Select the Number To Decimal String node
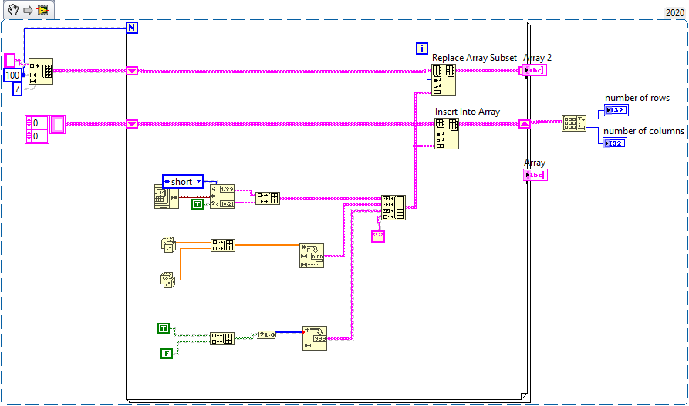 [x=315, y=338]
